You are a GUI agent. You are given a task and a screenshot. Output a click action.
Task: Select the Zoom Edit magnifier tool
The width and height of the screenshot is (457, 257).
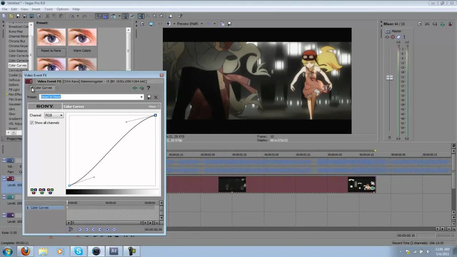(161, 16)
